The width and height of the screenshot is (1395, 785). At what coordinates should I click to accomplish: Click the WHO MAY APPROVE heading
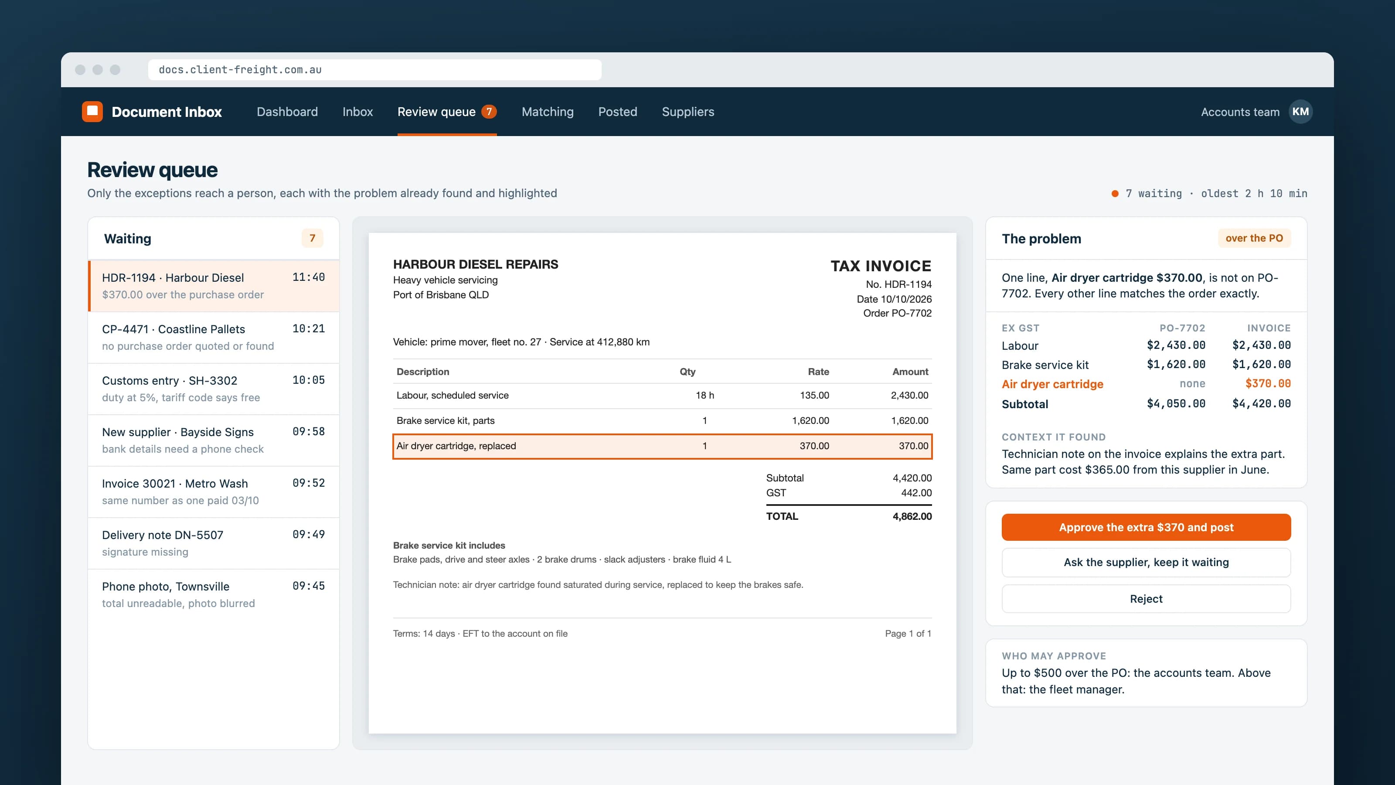(1054, 656)
